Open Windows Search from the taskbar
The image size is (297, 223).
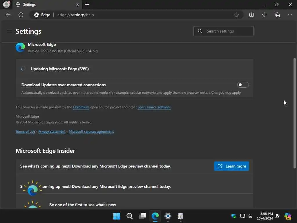coord(130,216)
